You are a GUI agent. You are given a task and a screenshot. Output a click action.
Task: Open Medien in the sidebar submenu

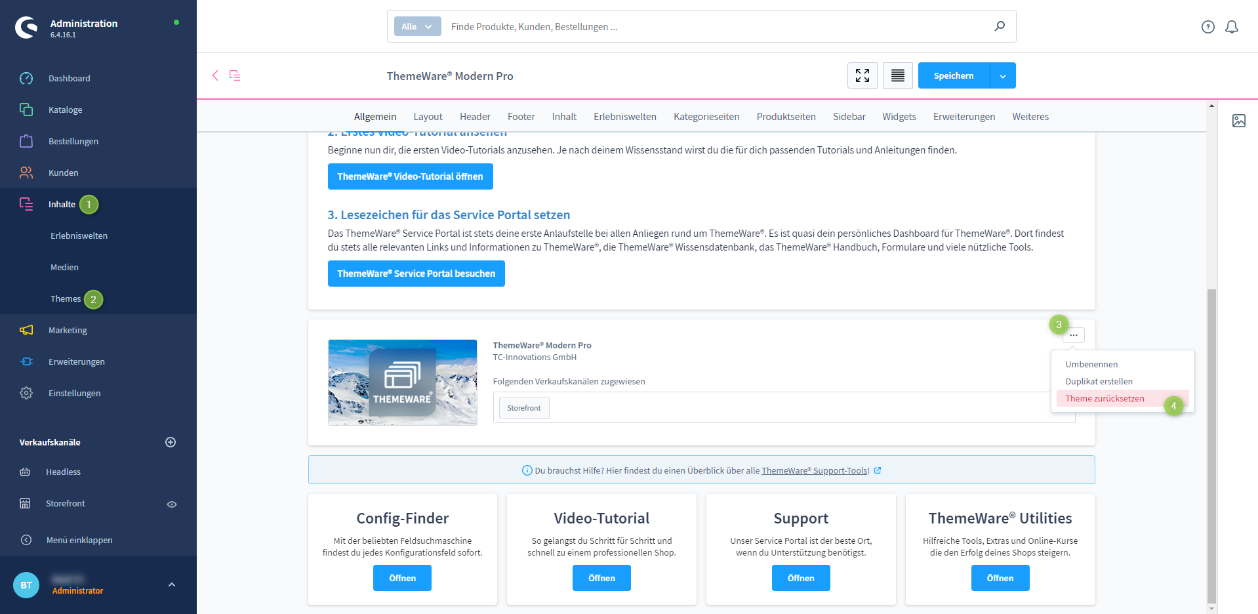point(64,267)
